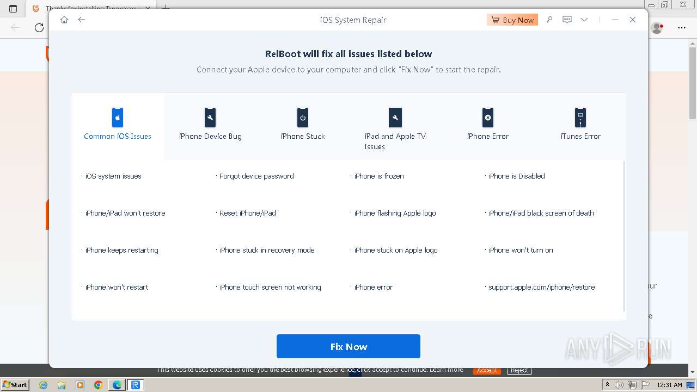This screenshot has width=697, height=392.
Task: Click the iPhone Stuck power icon
Action: [x=303, y=117]
